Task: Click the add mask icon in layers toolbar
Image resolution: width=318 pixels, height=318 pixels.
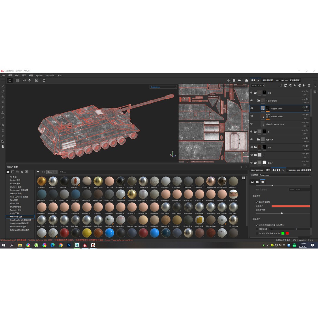Action: pos(286,86)
